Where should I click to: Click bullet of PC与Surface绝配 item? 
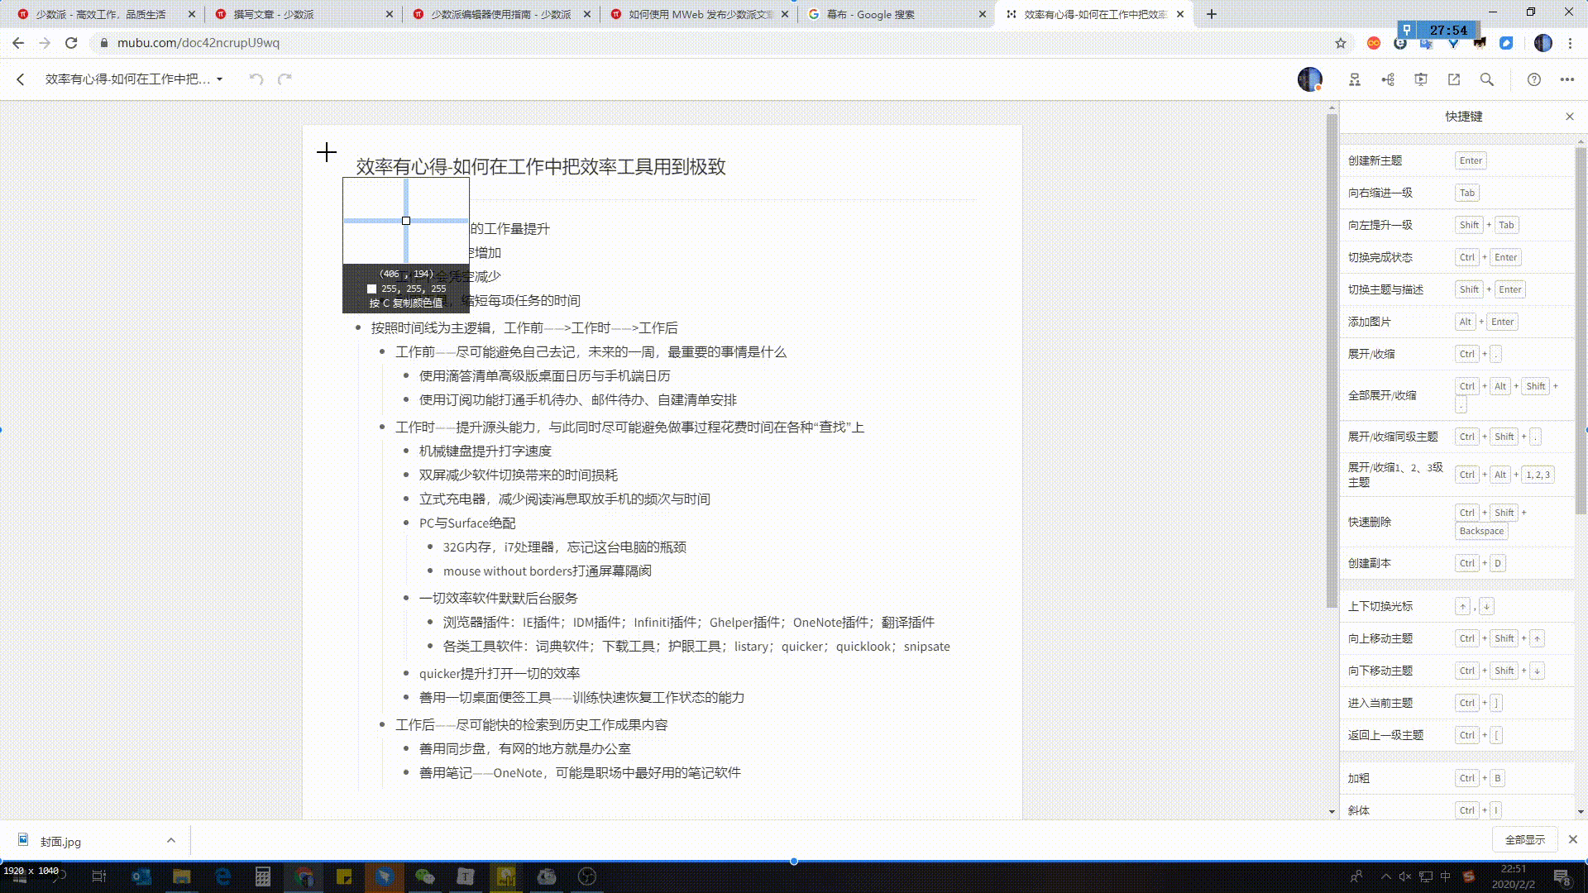pos(406,523)
